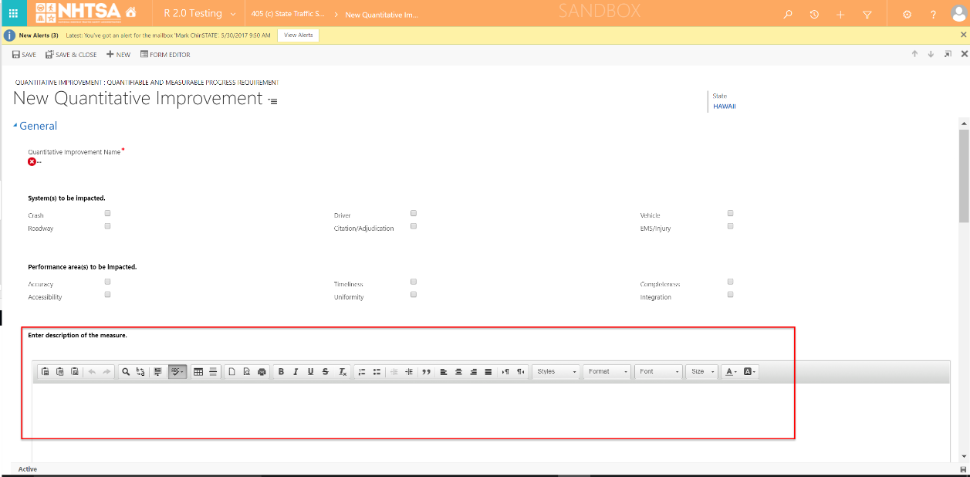970x477 pixels.
Task: Justify text in the editor
Action: pos(488,371)
